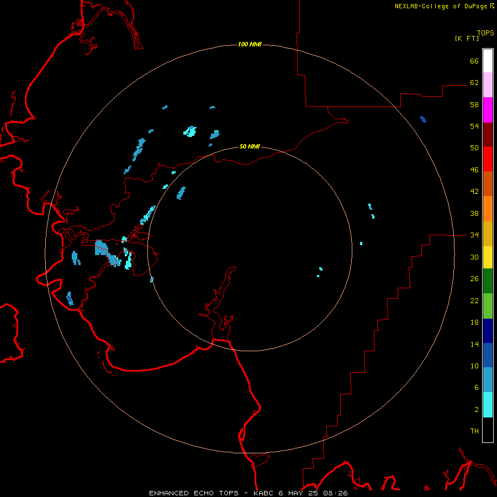Click the legend value "34"

(x=474, y=235)
